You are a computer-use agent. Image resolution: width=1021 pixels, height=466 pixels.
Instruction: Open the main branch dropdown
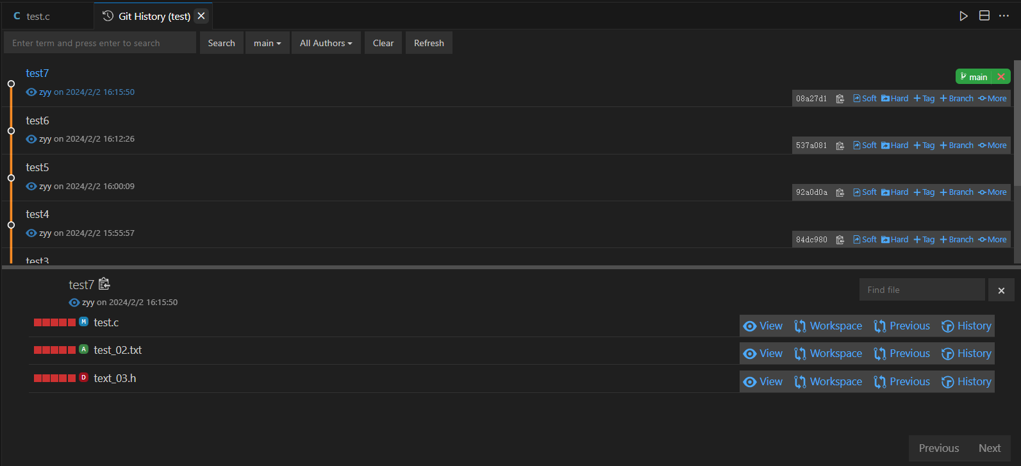point(267,43)
